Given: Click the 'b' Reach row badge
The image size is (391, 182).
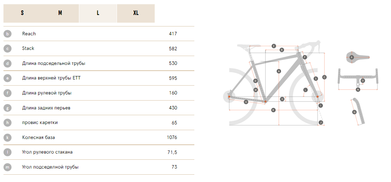Looking at the screenshot, I should click(x=7, y=34).
